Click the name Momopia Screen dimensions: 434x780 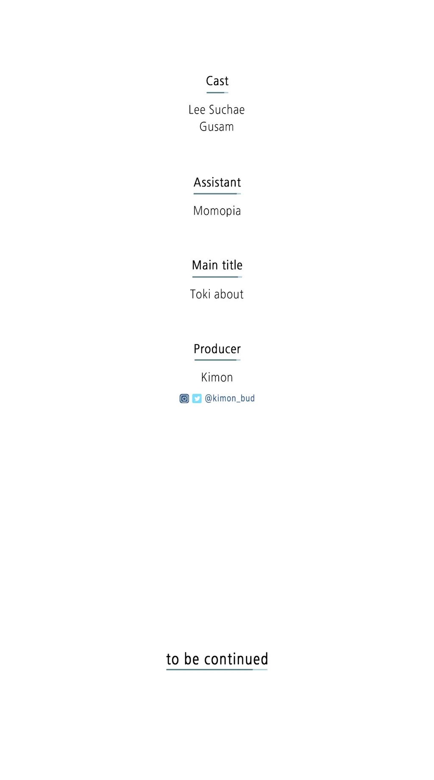217,211
